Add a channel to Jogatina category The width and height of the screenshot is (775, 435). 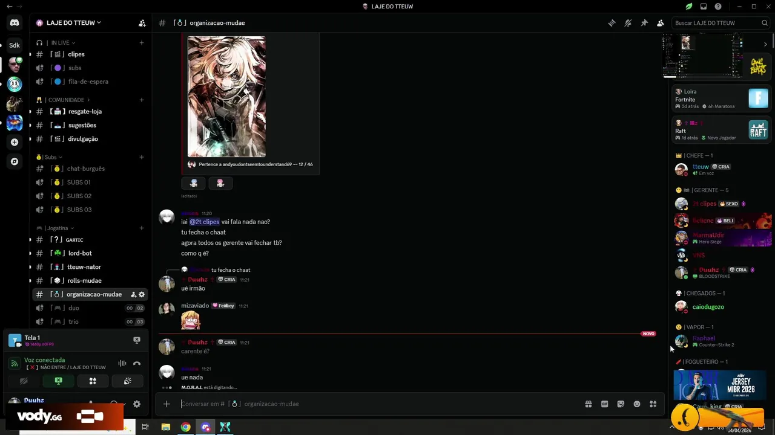click(142, 228)
